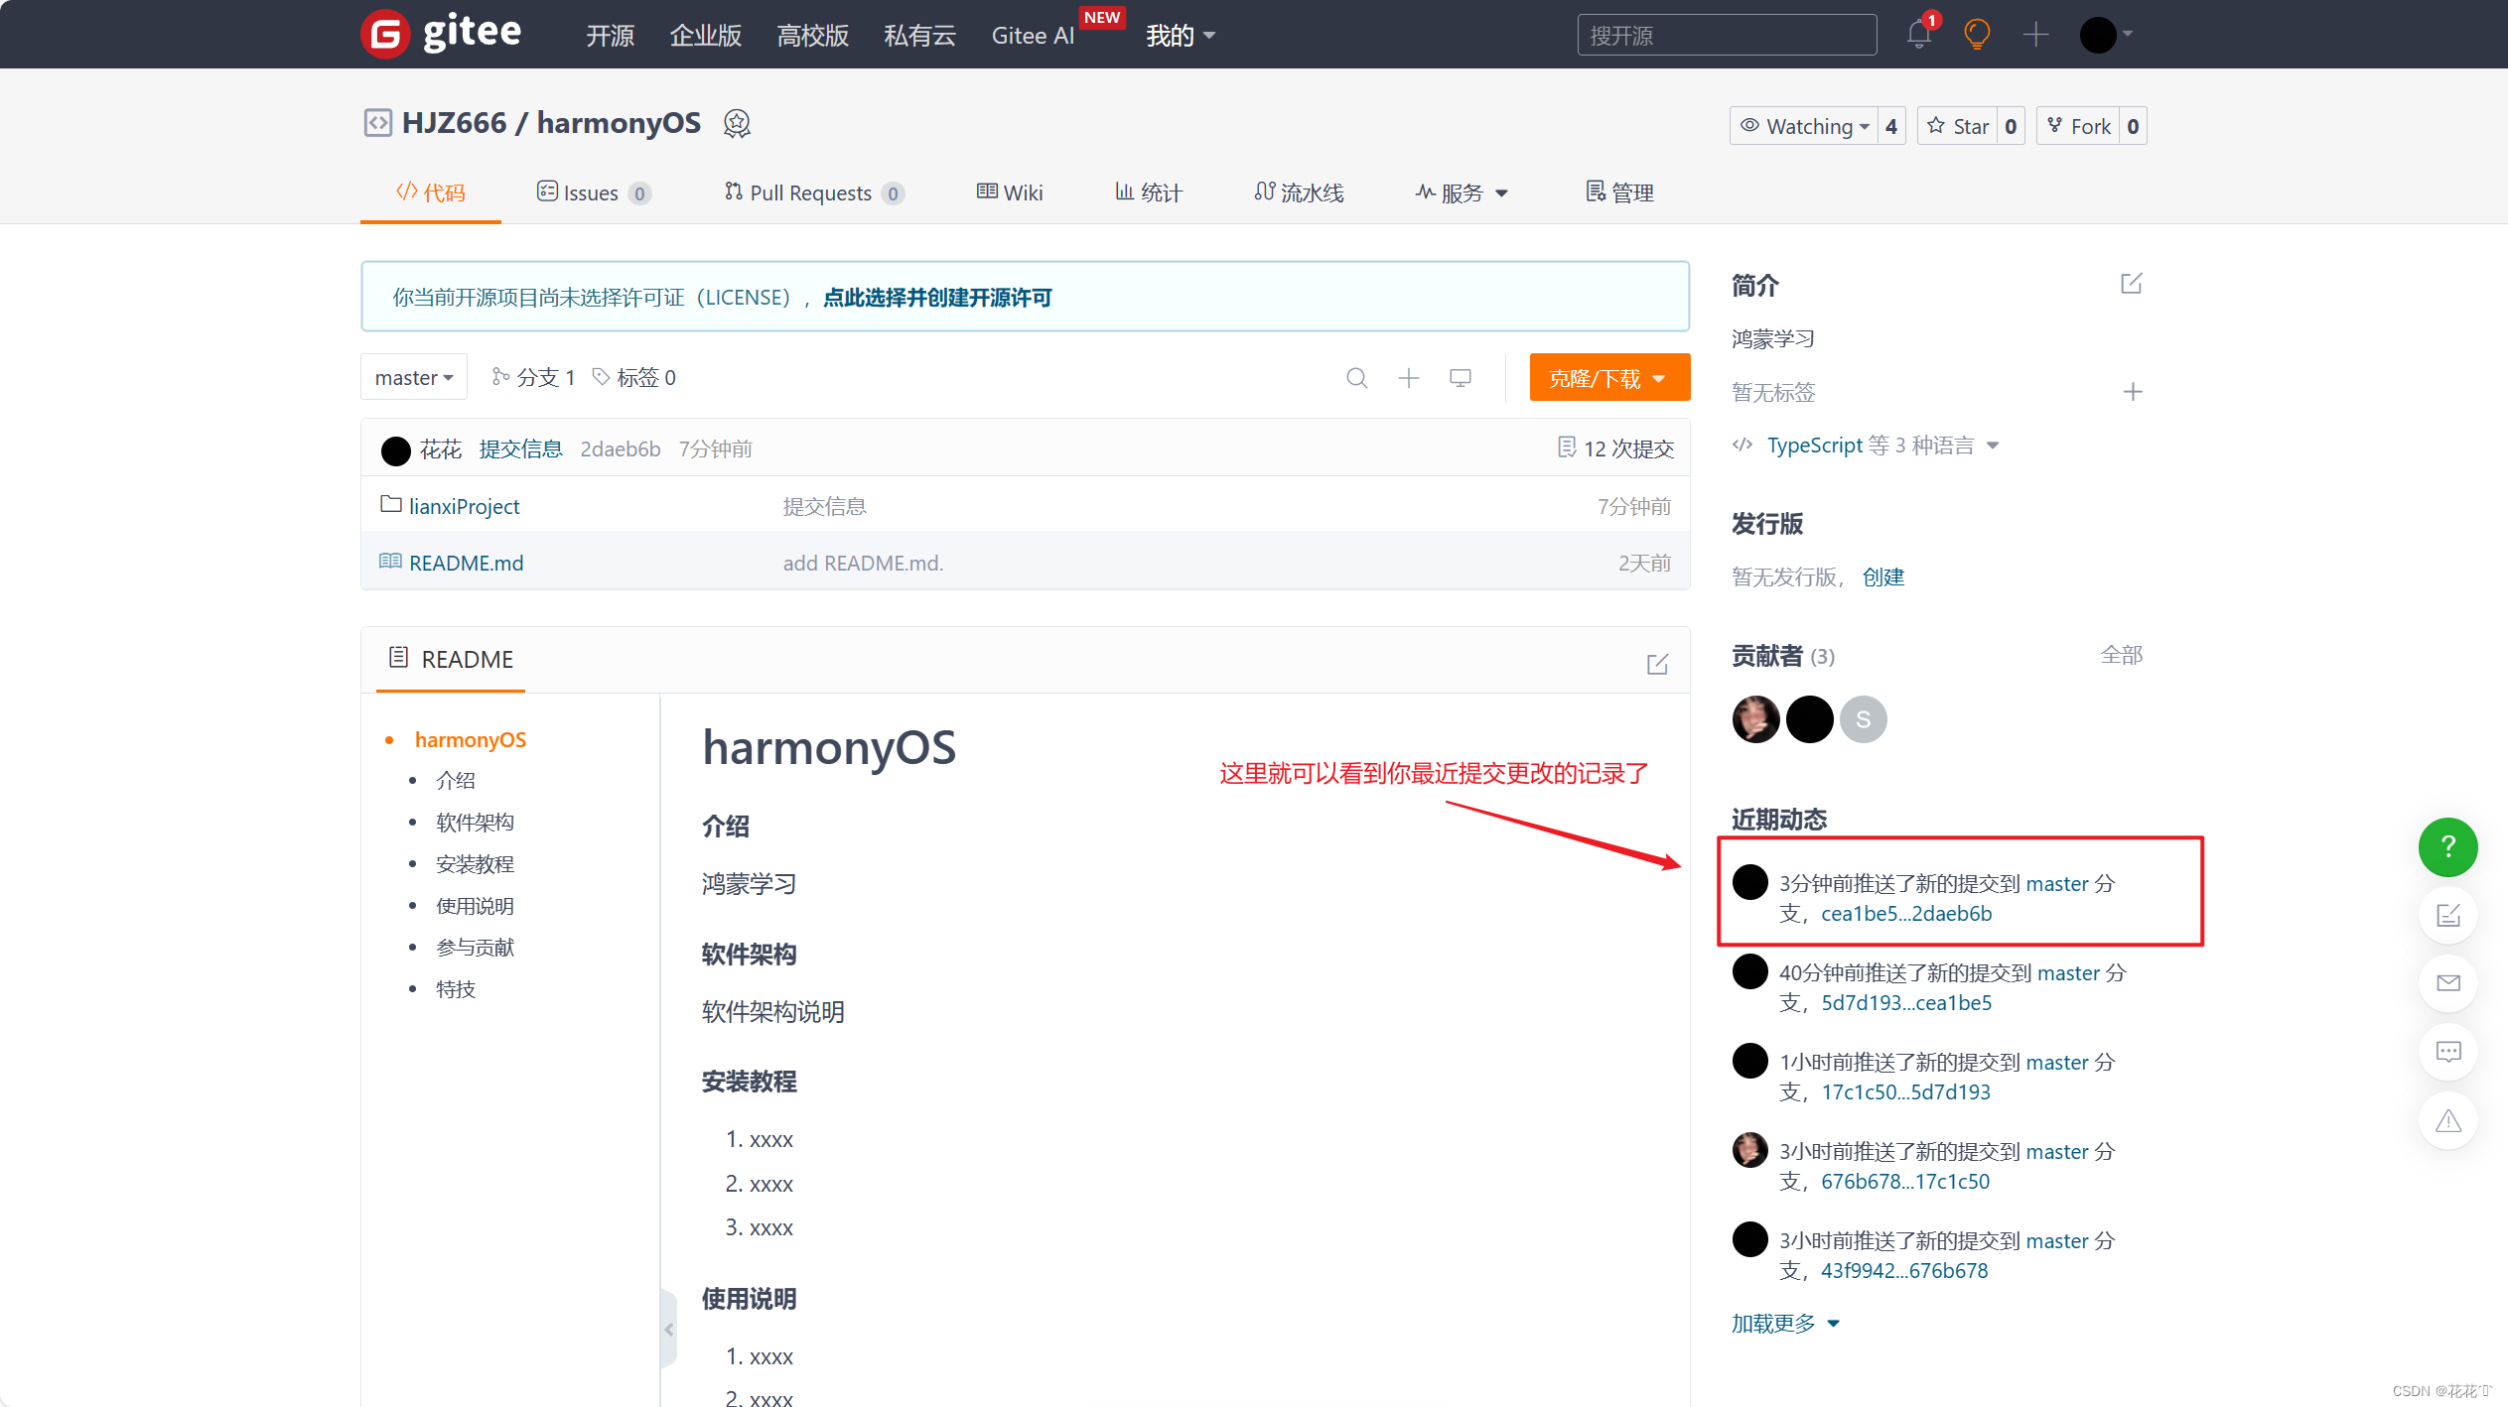This screenshot has height=1407, width=2508.
Task: Switch to the Pull Requests tab
Action: 814,192
